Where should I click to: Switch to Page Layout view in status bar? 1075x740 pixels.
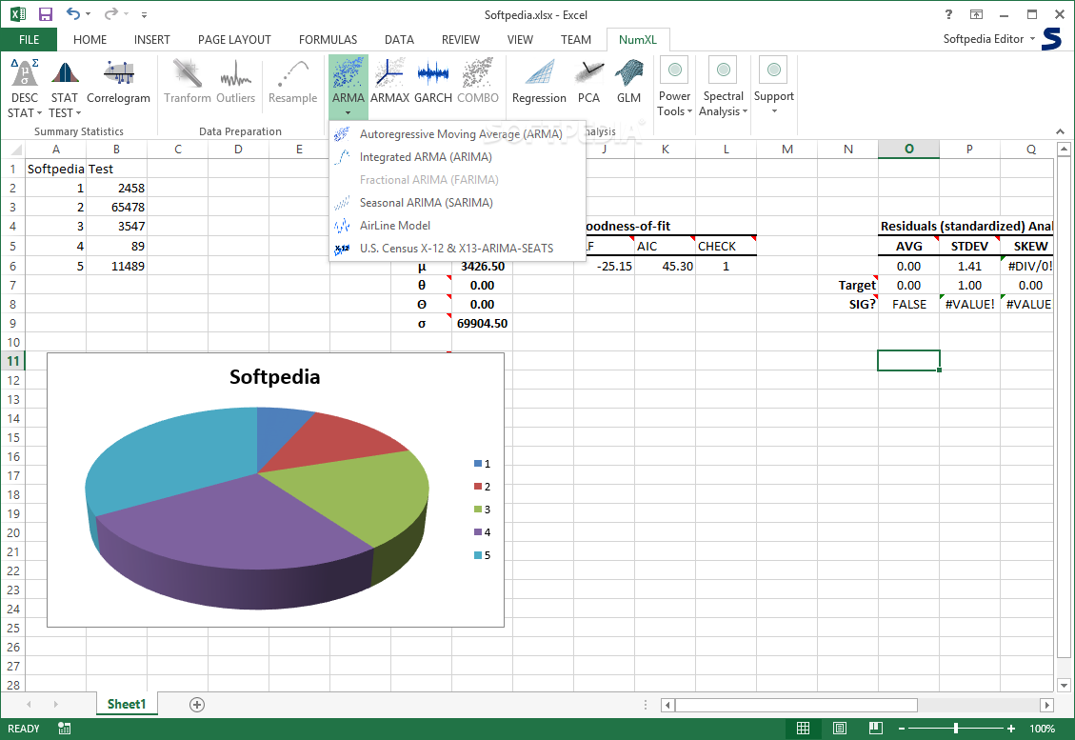(839, 729)
